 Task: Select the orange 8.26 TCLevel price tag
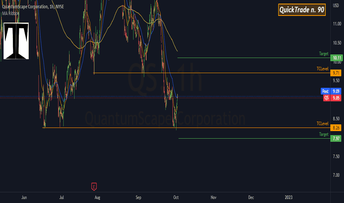click(x=336, y=128)
